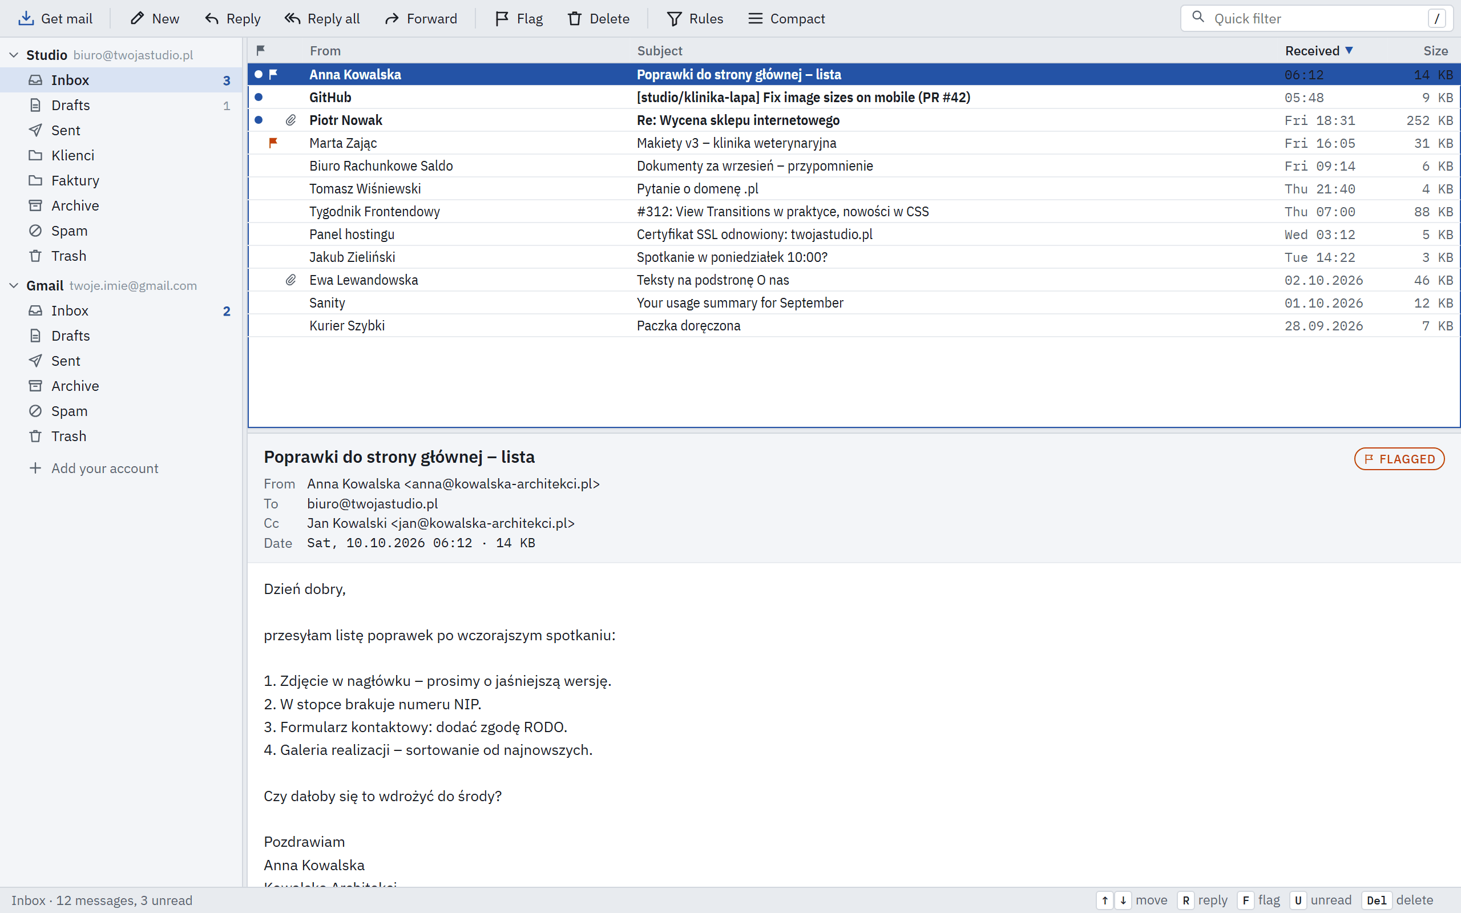Open the Klienci folder
This screenshot has height=913, width=1461.
point(121,156)
